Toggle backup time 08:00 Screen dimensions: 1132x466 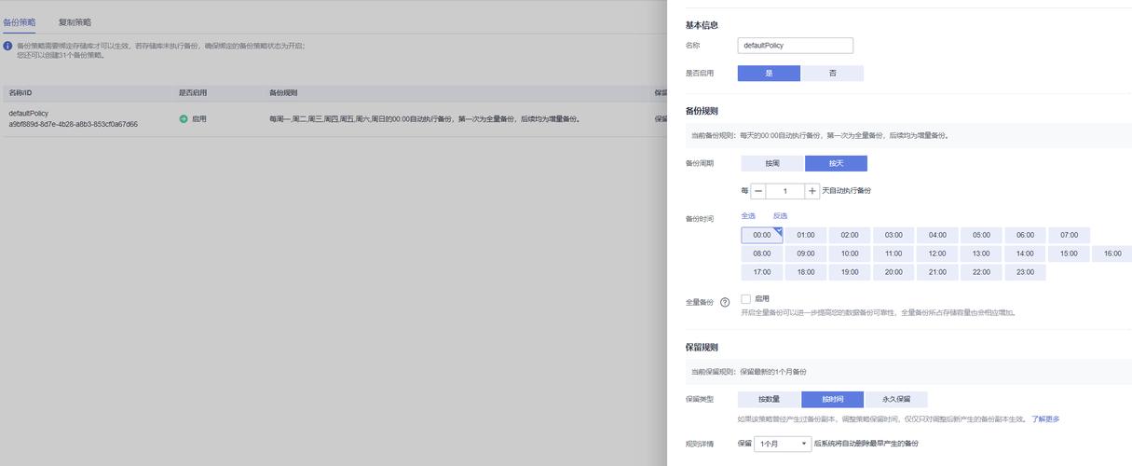[x=762, y=254]
